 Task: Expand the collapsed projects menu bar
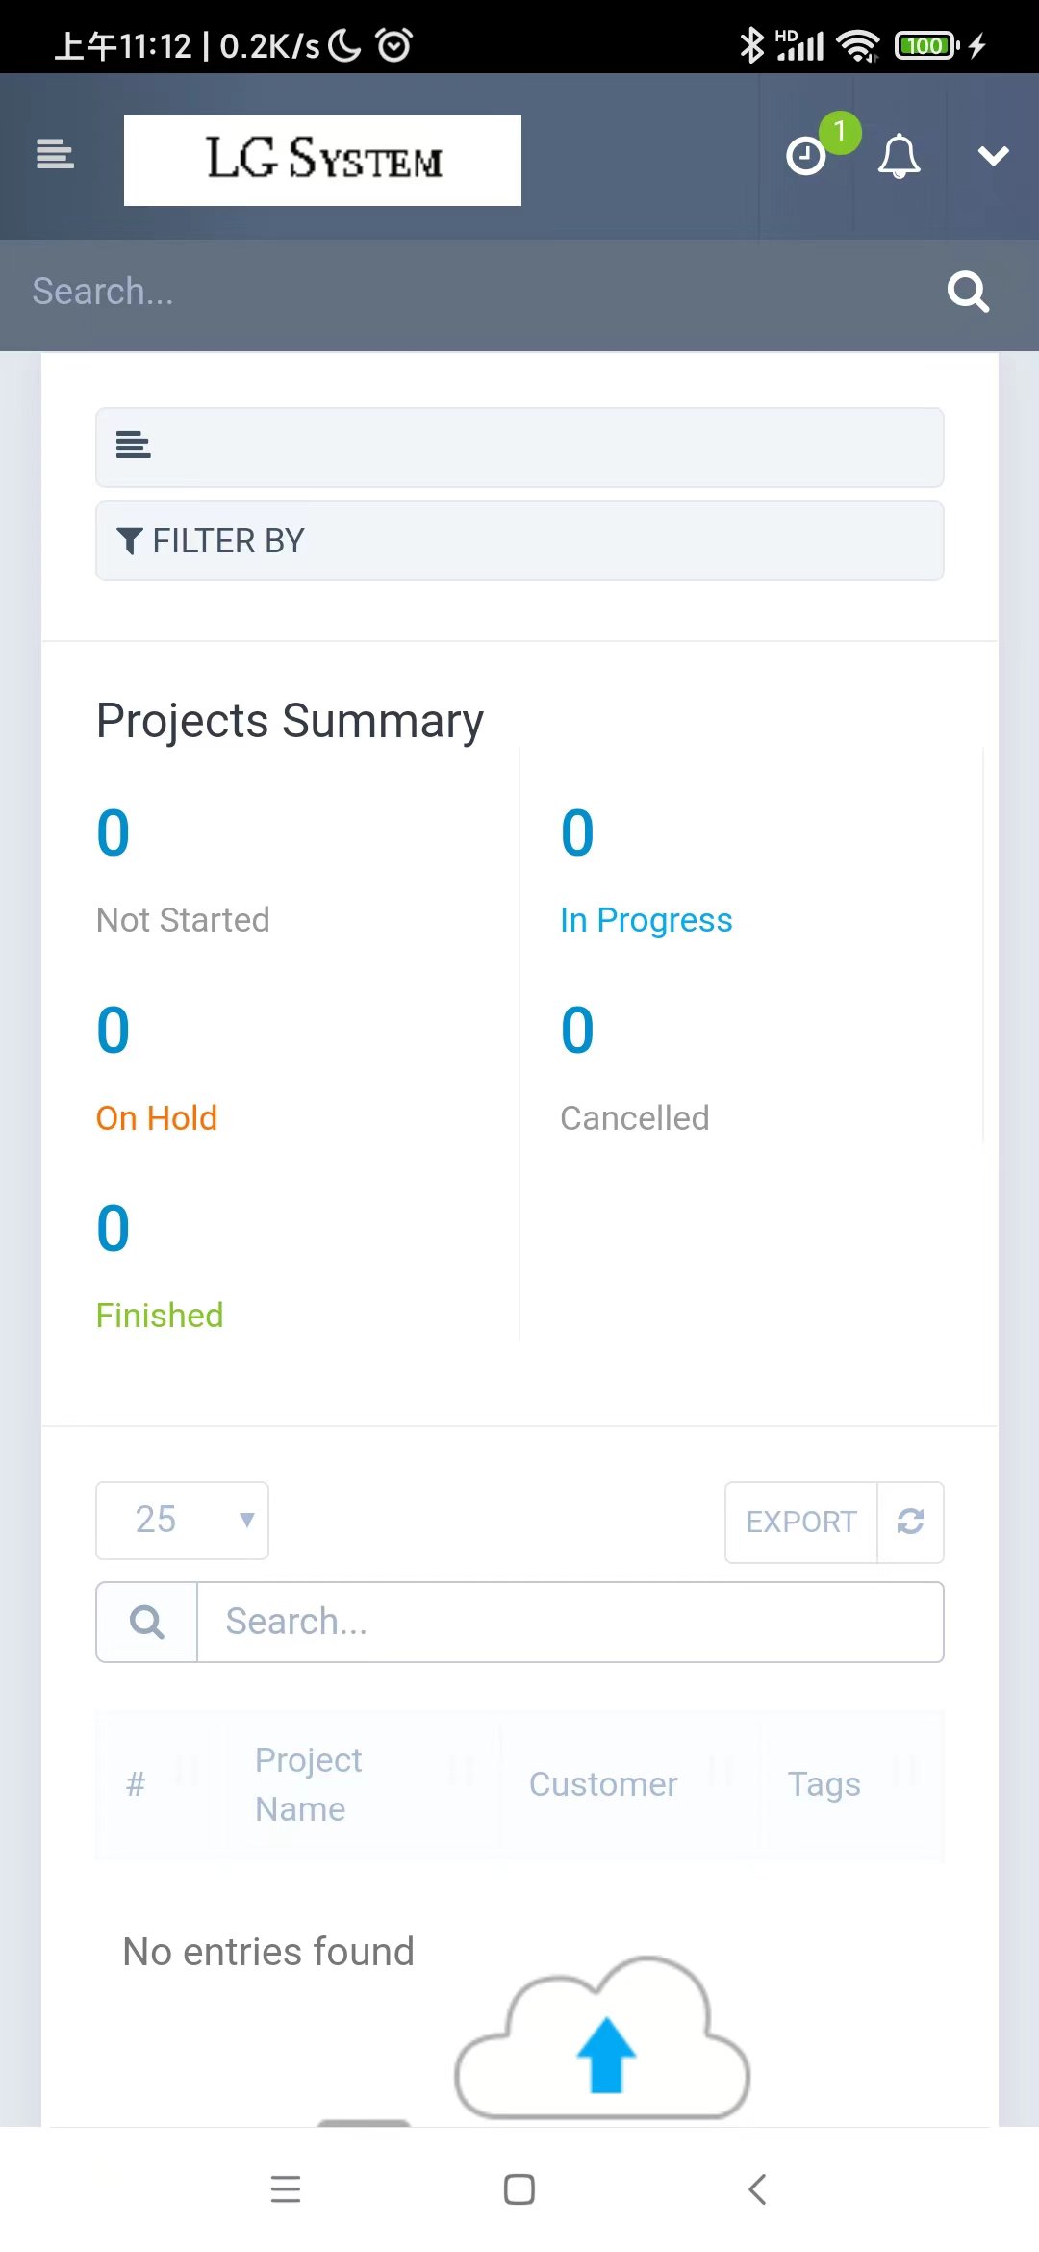pyautogui.click(x=519, y=447)
